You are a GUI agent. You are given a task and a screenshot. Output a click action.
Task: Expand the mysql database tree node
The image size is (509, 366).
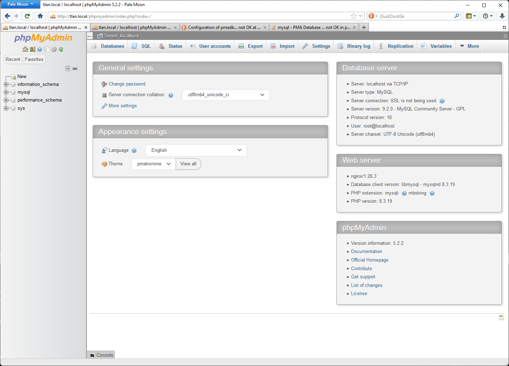click(6, 92)
